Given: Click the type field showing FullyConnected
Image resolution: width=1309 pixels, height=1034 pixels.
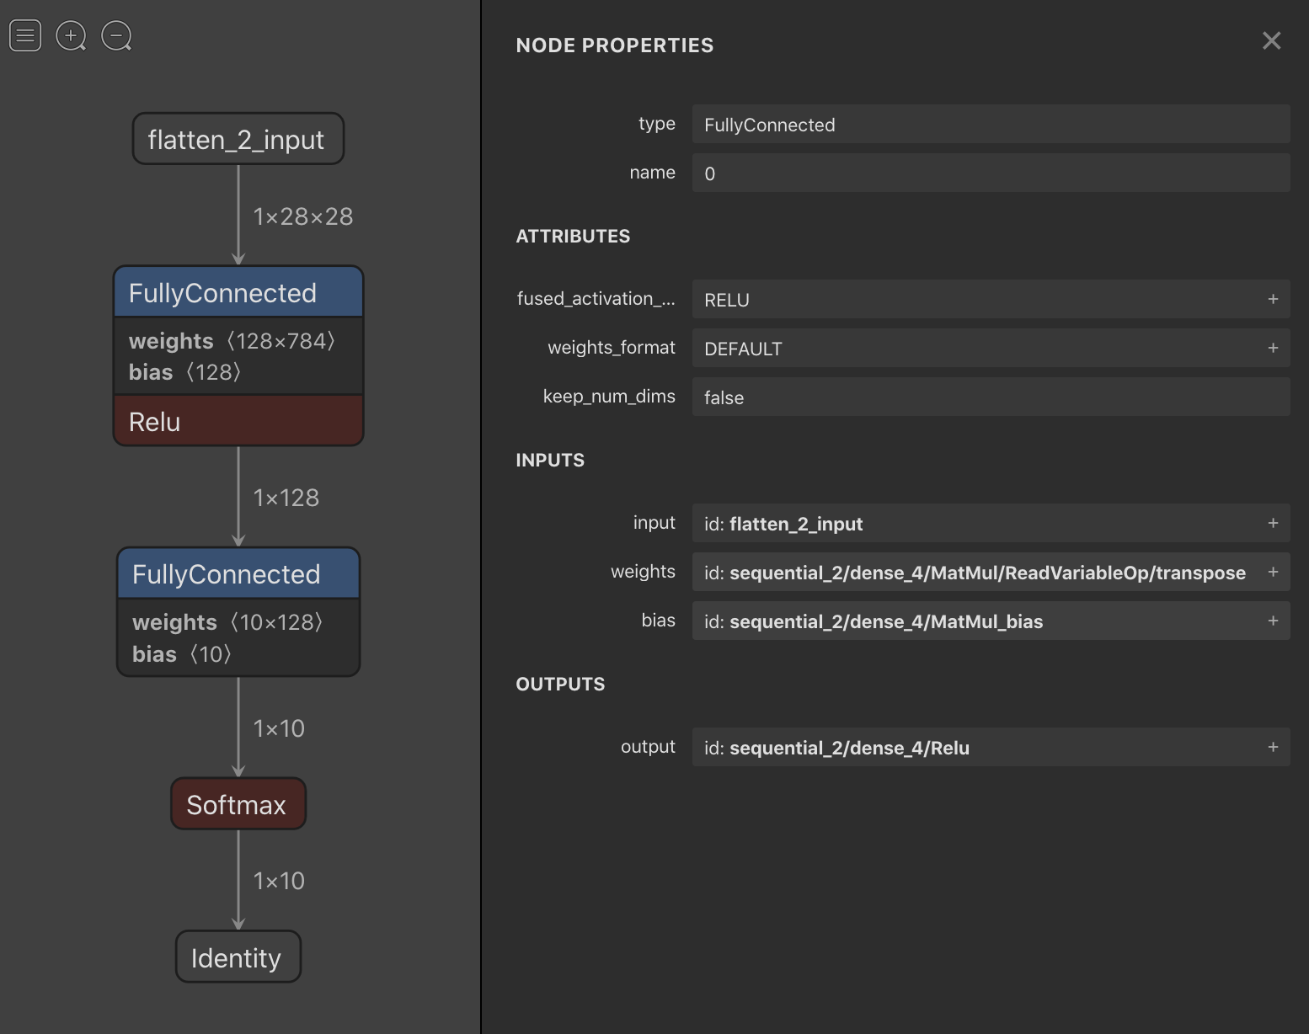Looking at the screenshot, I should click(x=990, y=125).
